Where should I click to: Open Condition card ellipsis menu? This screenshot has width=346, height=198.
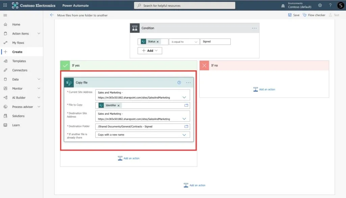click(254, 28)
